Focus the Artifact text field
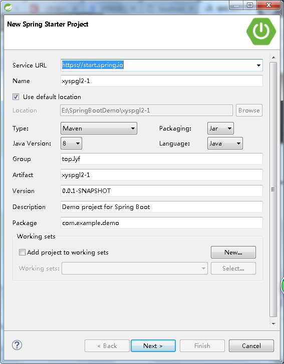This screenshot has height=364, width=284. tap(162, 175)
